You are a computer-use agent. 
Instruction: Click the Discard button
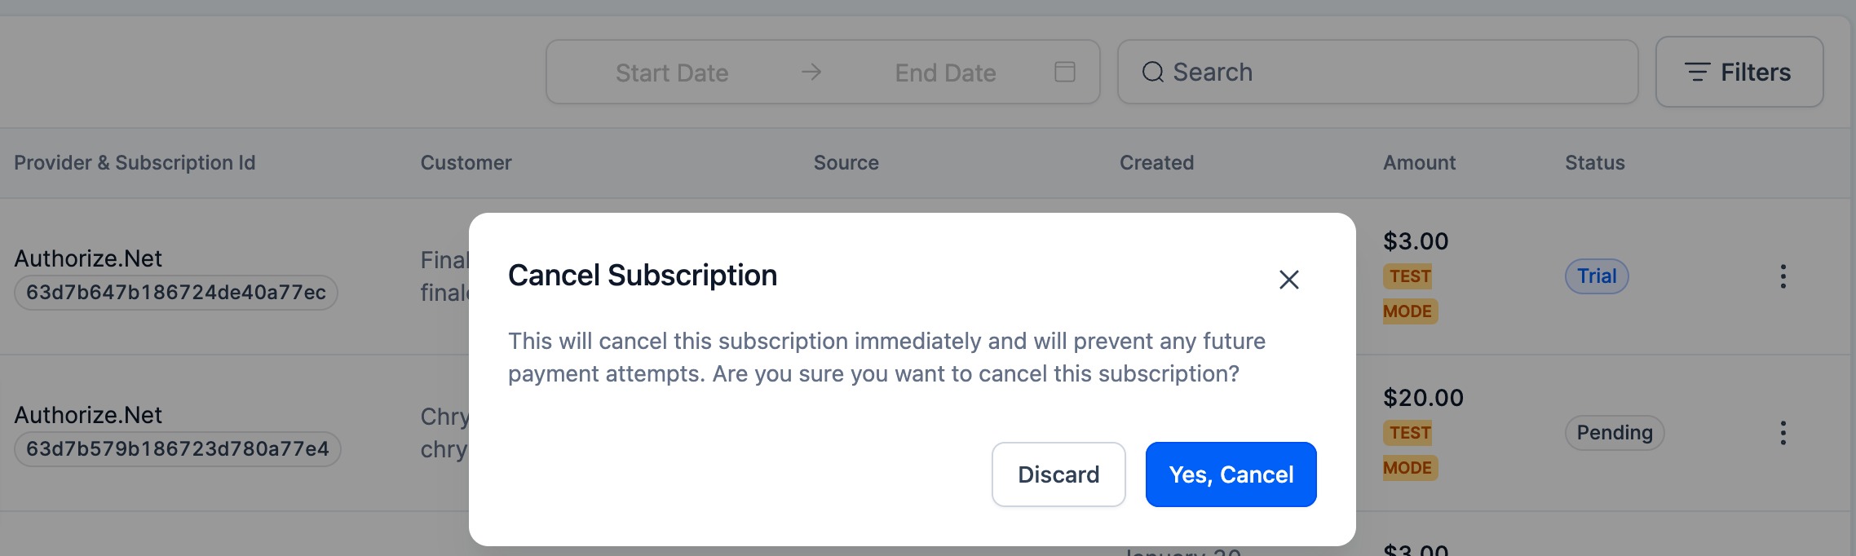1058,474
